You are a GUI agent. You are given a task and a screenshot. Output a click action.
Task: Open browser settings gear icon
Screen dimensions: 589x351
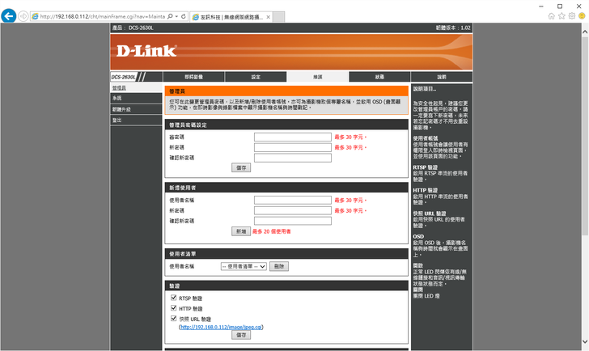point(571,16)
